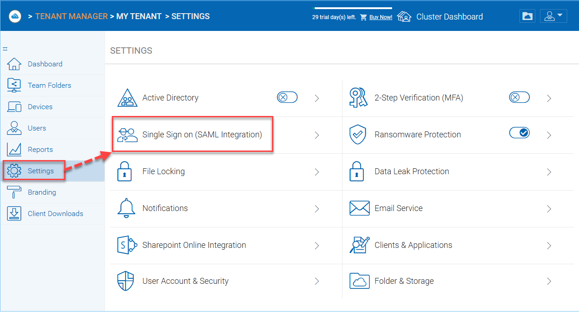
Task: Collapse the sidebar with top handle icon
Action: 5,49
